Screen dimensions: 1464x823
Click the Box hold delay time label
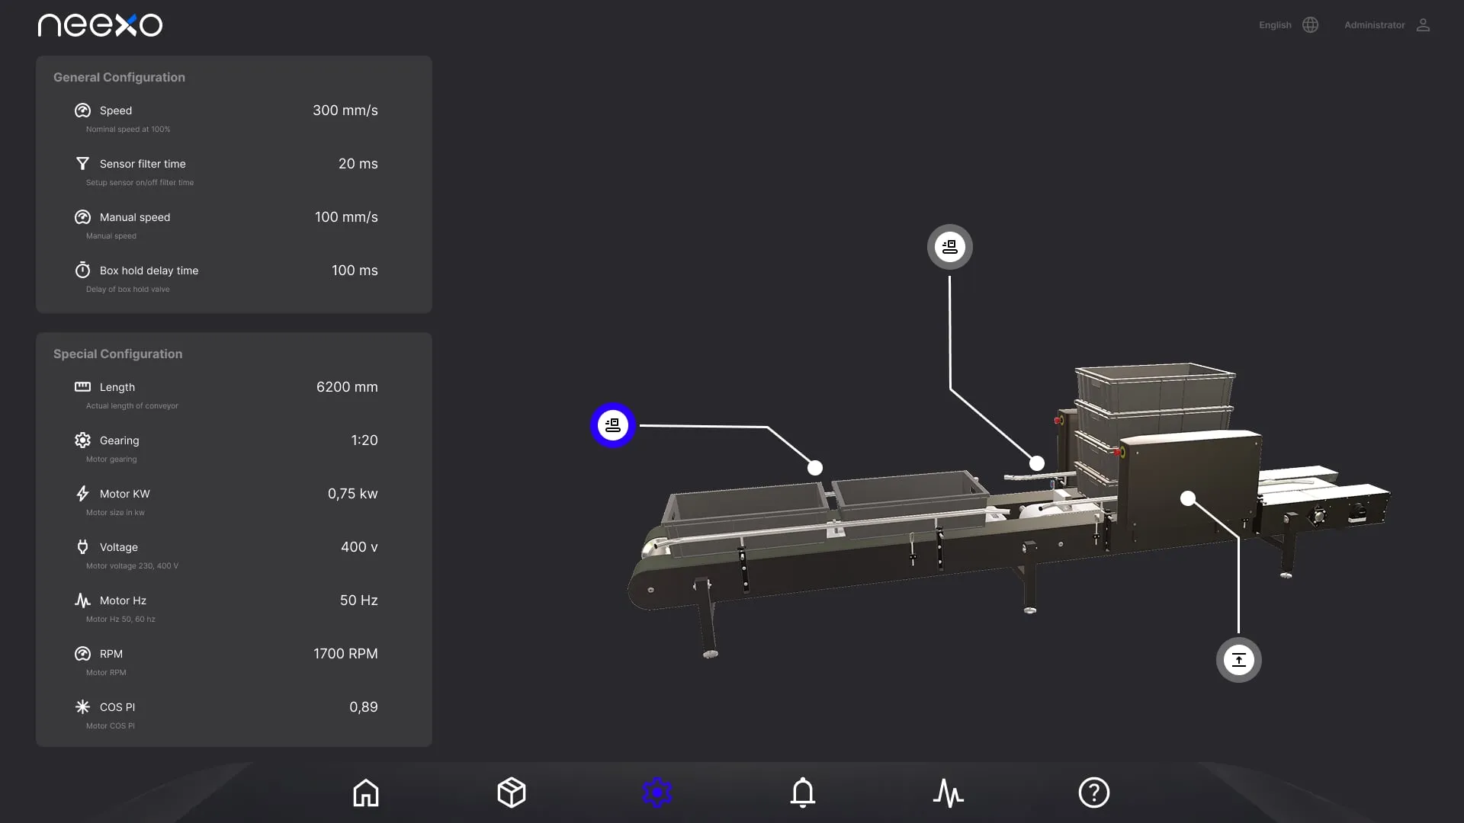coord(149,271)
